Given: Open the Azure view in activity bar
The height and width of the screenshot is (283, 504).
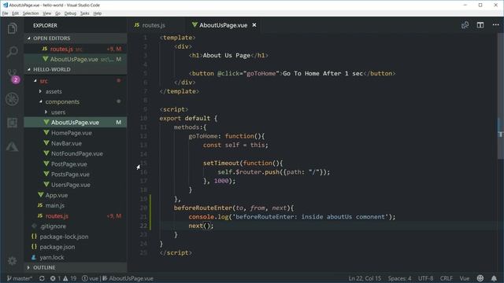Looking at the screenshot, I should tap(13, 147).
